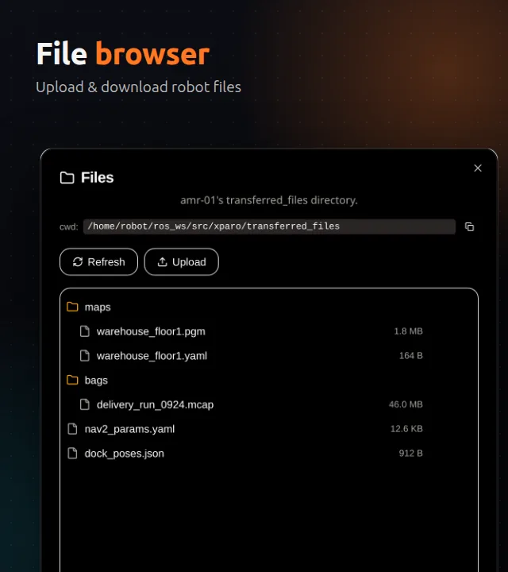Click the Refresh button
The width and height of the screenshot is (508, 572).
tap(98, 262)
